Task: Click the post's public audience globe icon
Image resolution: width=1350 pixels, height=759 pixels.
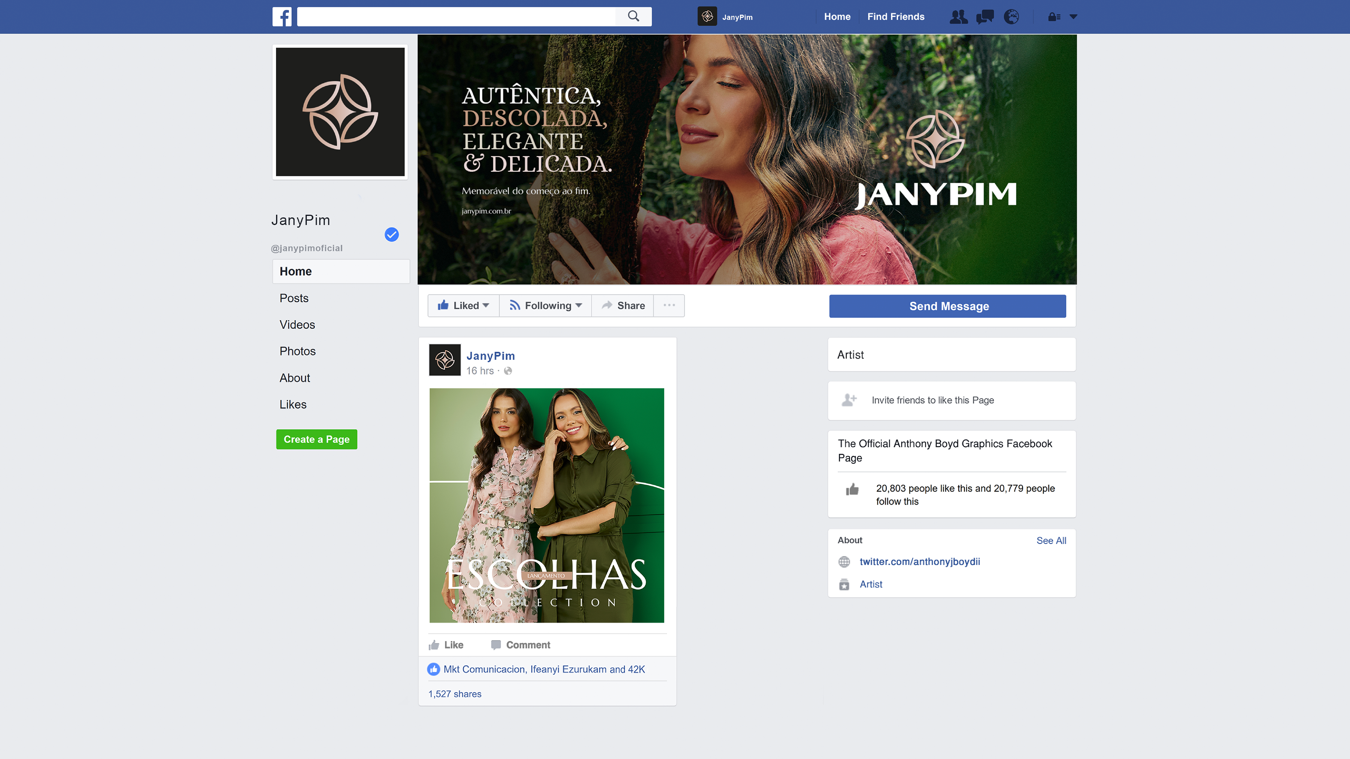Action: 508,371
